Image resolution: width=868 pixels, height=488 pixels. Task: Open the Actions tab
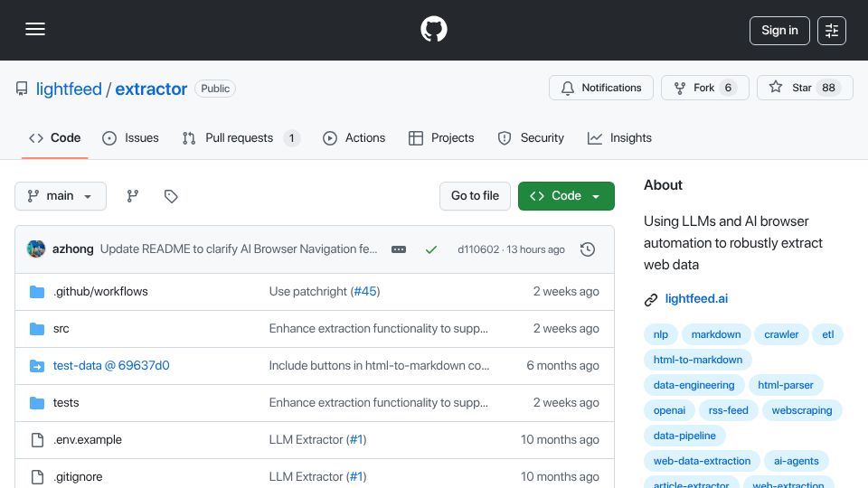[354, 137]
